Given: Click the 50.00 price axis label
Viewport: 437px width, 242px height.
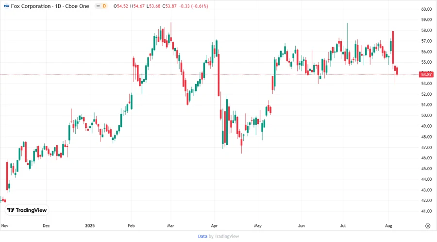Looking at the screenshot, I should pos(426,115).
